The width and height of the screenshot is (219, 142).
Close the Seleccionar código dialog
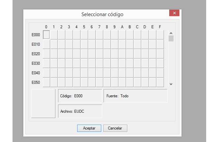[x=174, y=13]
